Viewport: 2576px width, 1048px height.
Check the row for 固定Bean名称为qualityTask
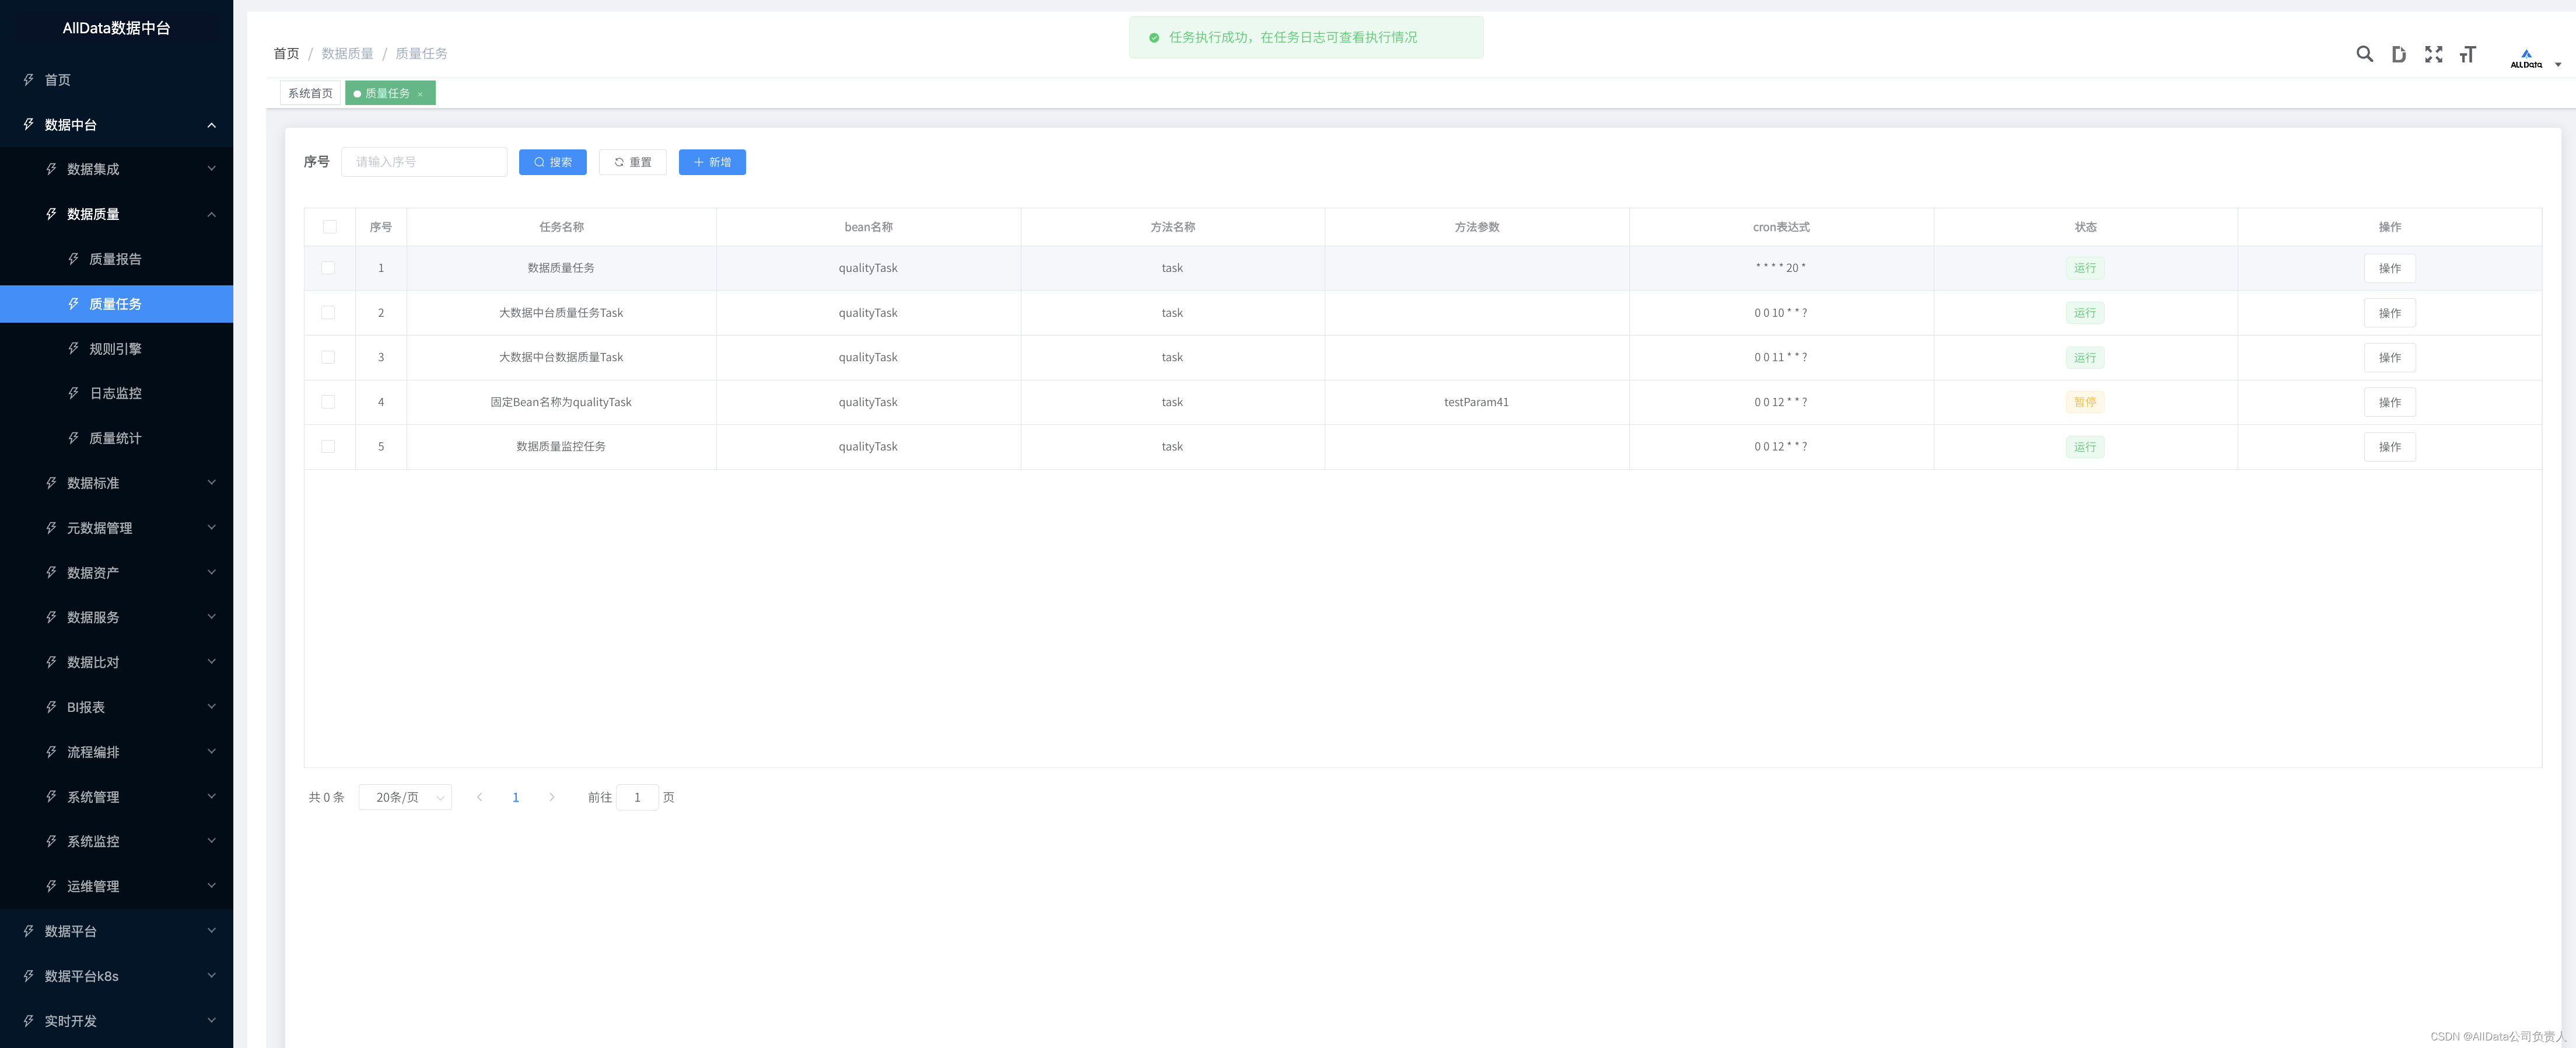(x=328, y=402)
